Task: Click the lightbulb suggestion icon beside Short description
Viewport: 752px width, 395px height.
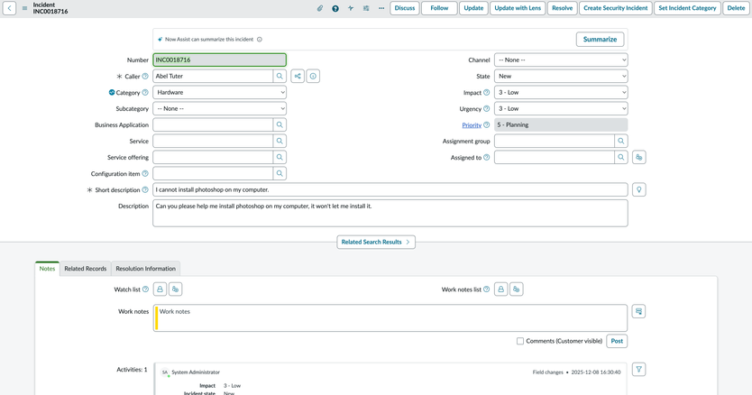Action: pyautogui.click(x=638, y=190)
